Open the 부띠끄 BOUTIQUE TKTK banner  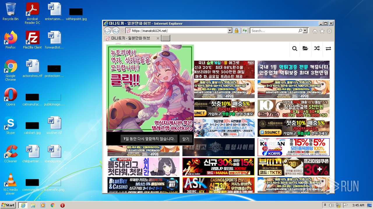click(293, 166)
